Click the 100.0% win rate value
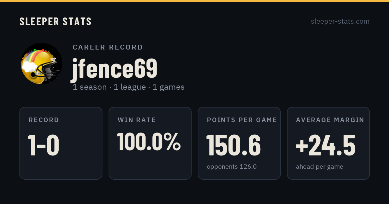 coord(149,142)
